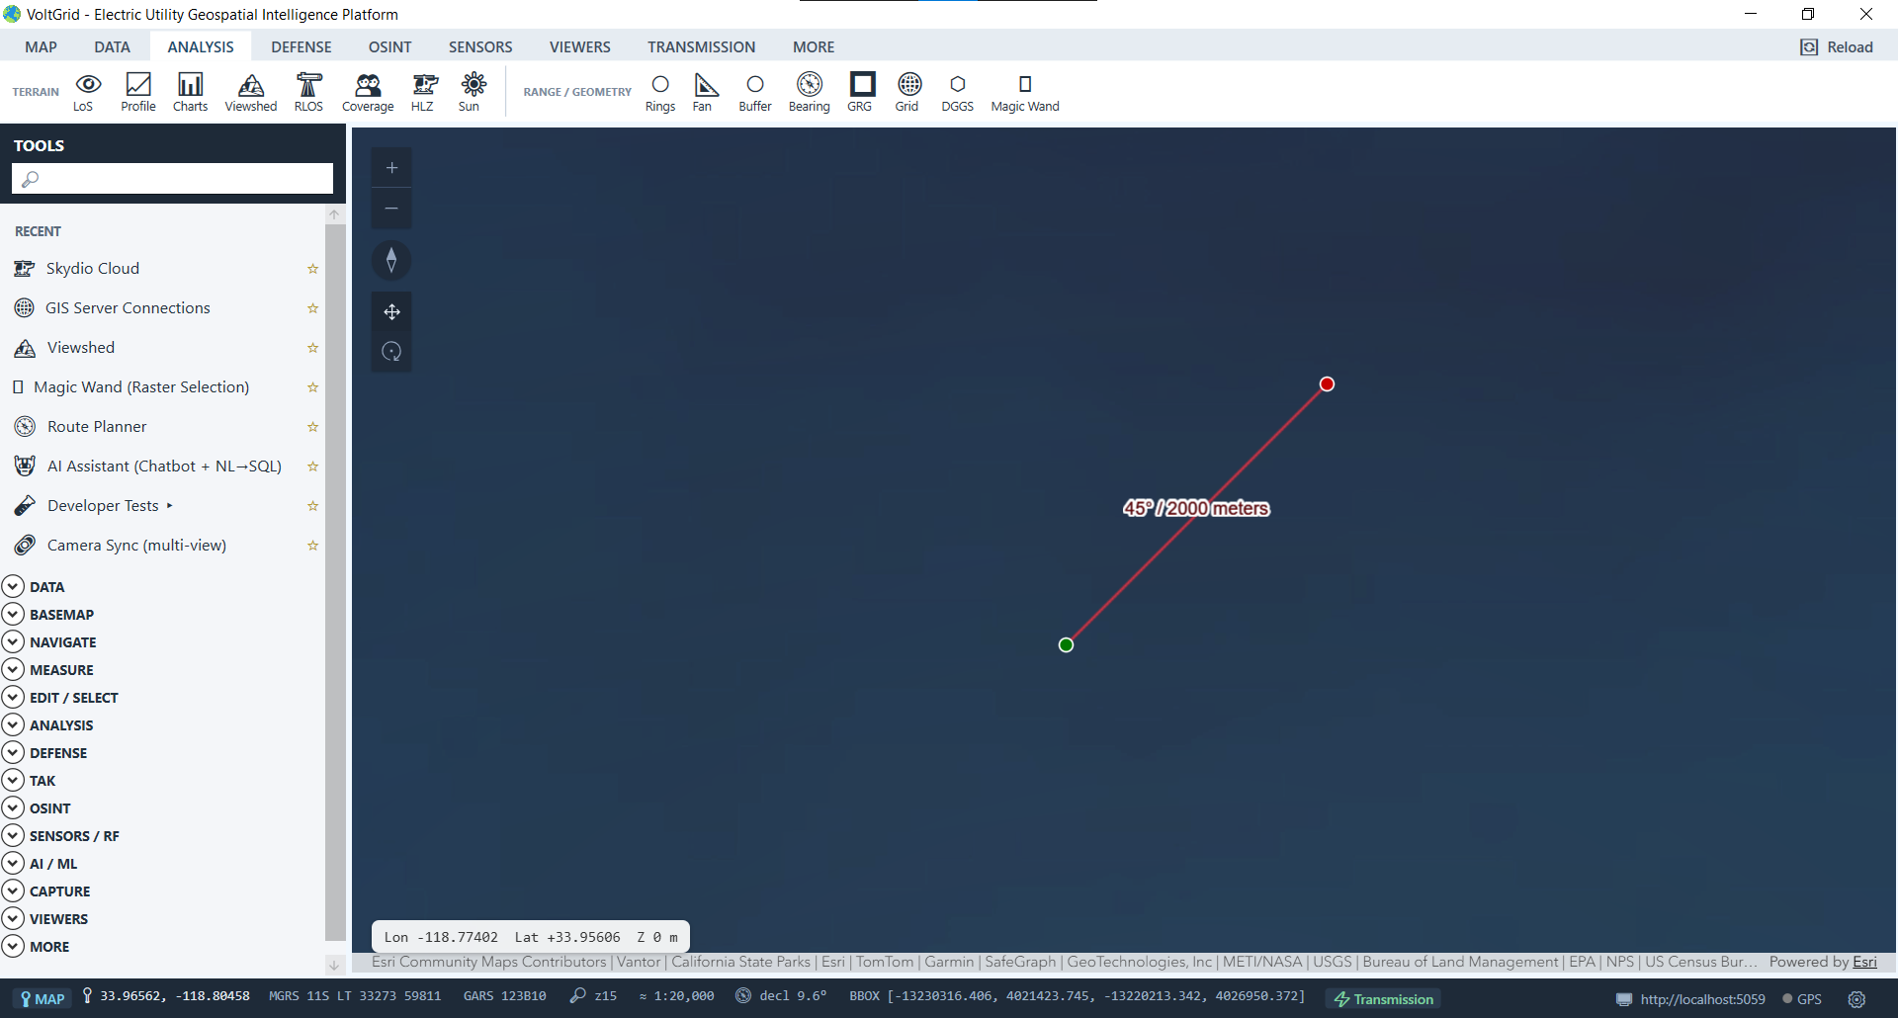Open the GRG tool

click(x=861, y=92)
